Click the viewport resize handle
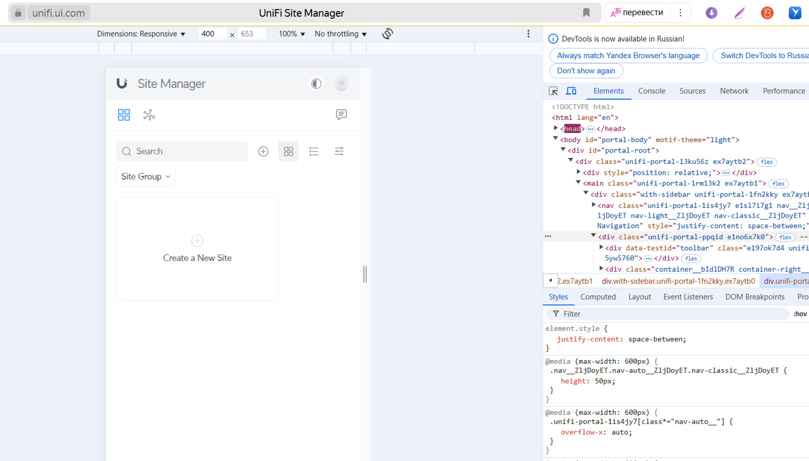 (365, 274)
